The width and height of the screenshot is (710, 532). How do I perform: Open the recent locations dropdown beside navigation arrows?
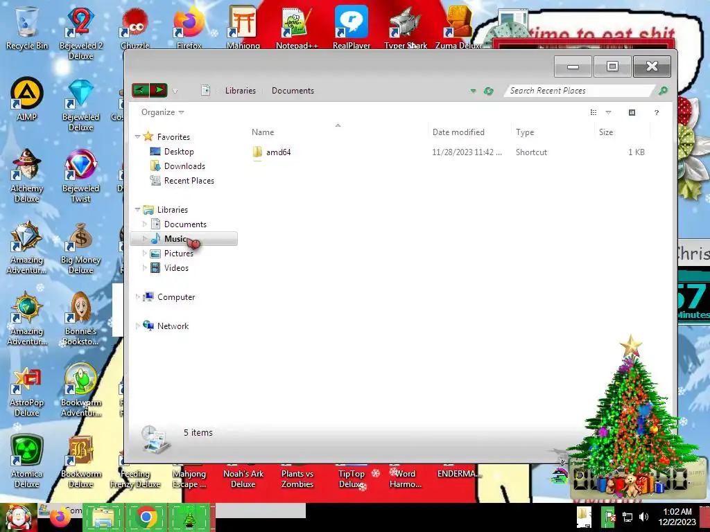pos(175,91)
